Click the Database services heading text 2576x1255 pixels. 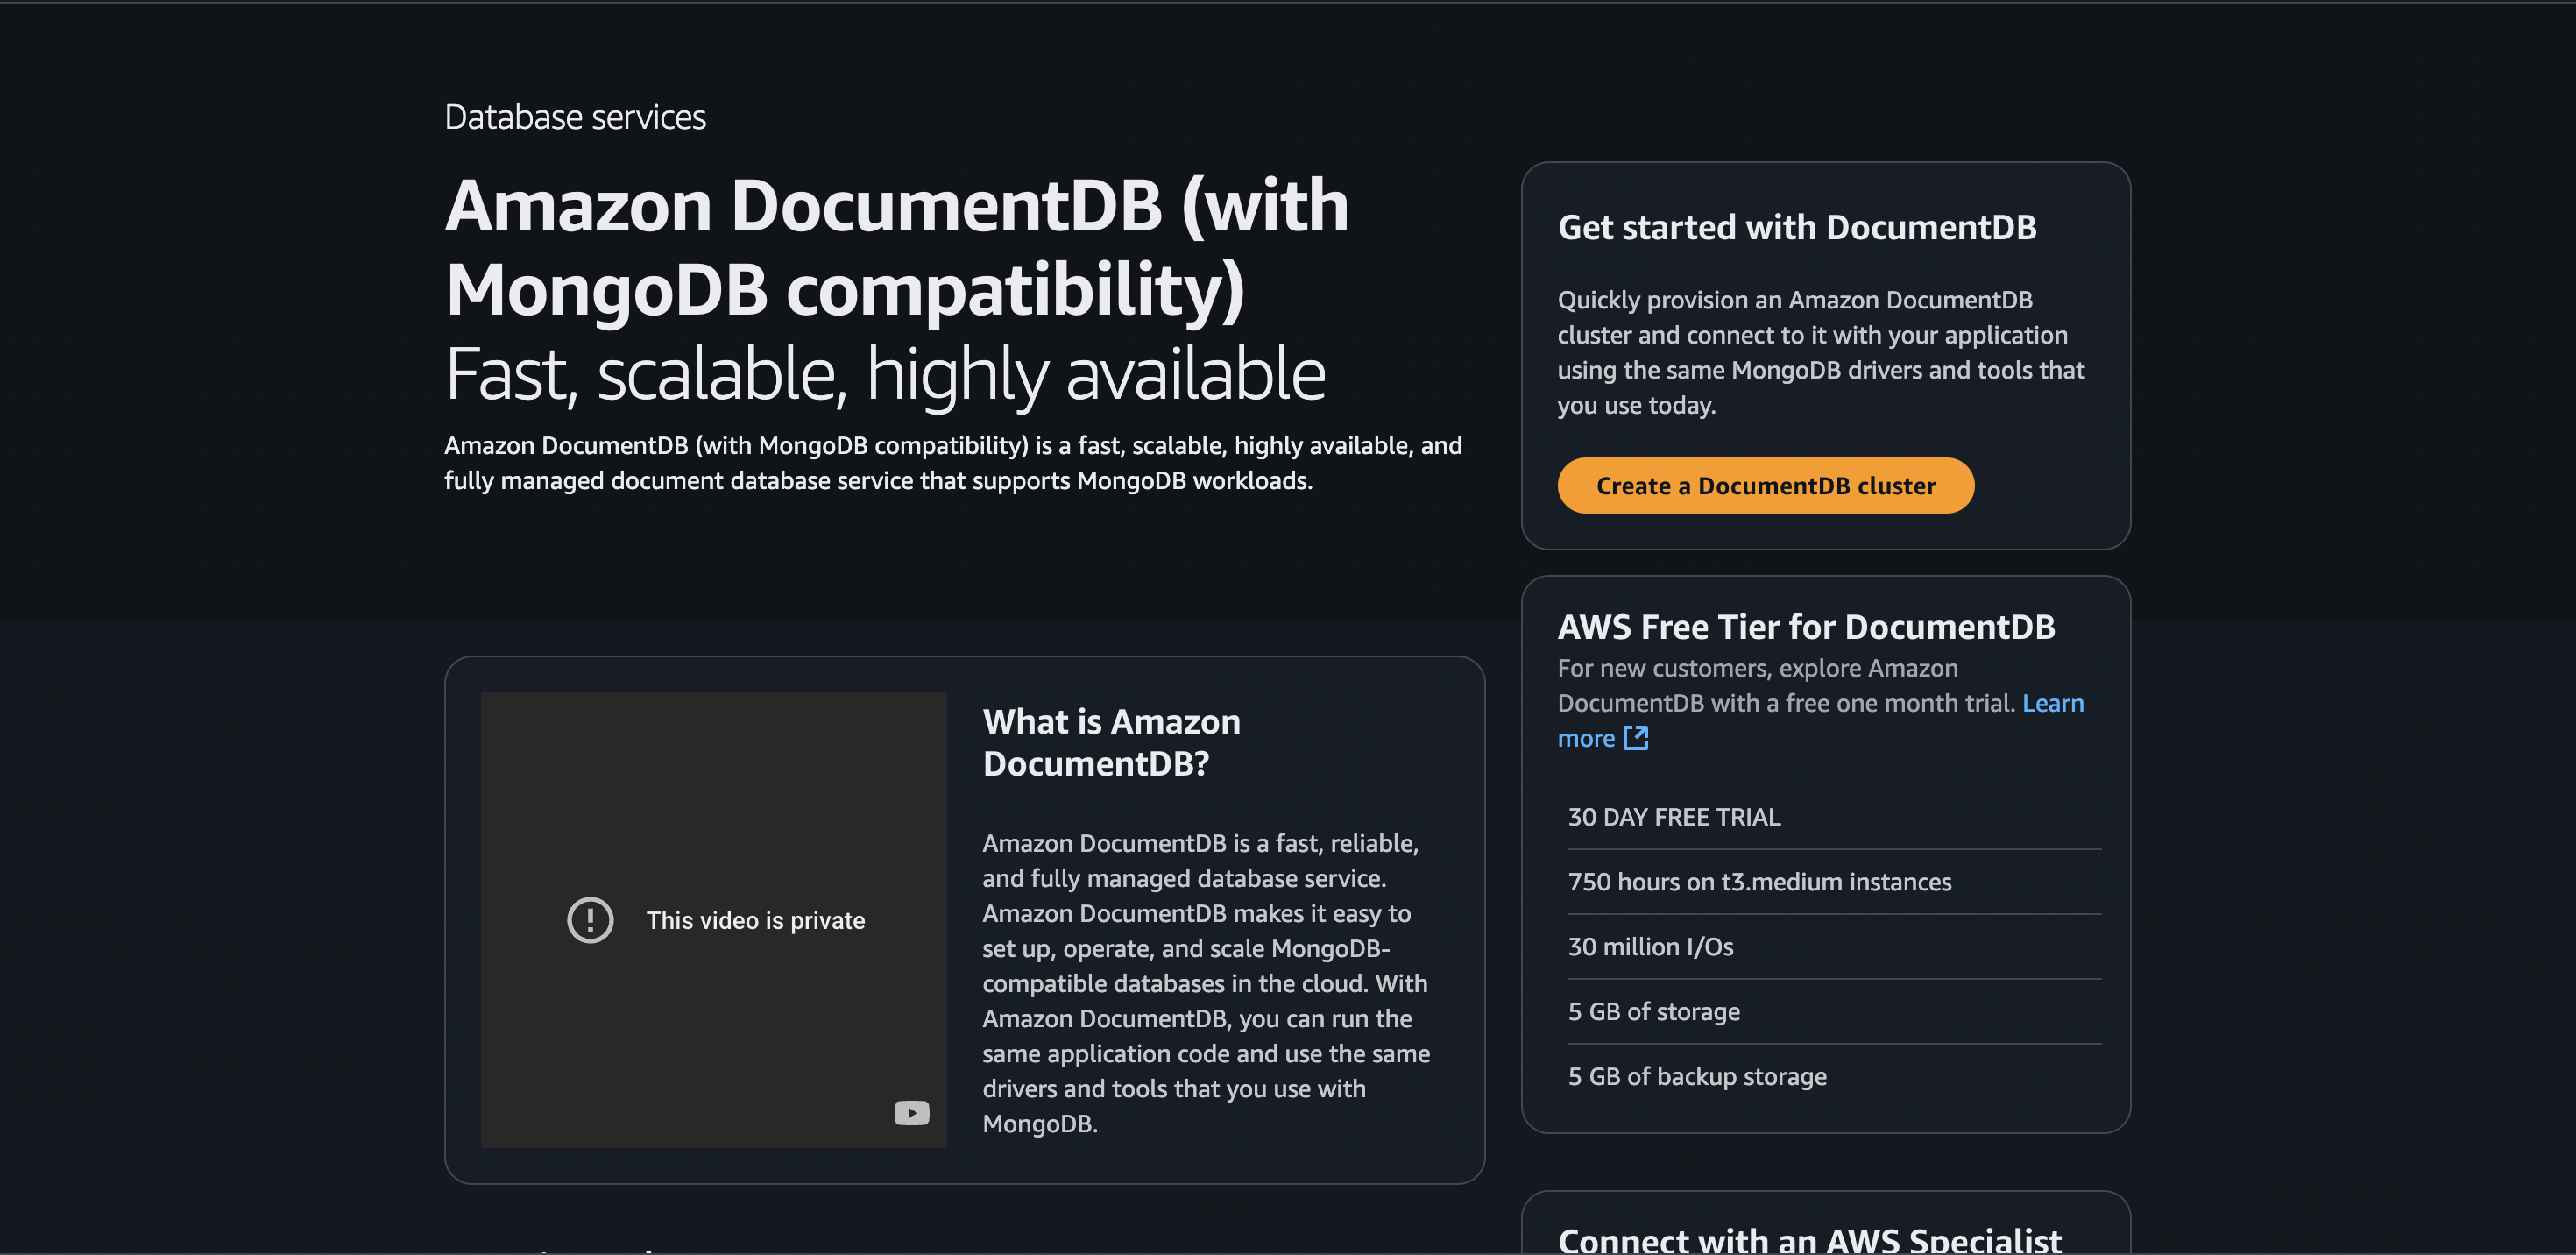coord(575,117)
